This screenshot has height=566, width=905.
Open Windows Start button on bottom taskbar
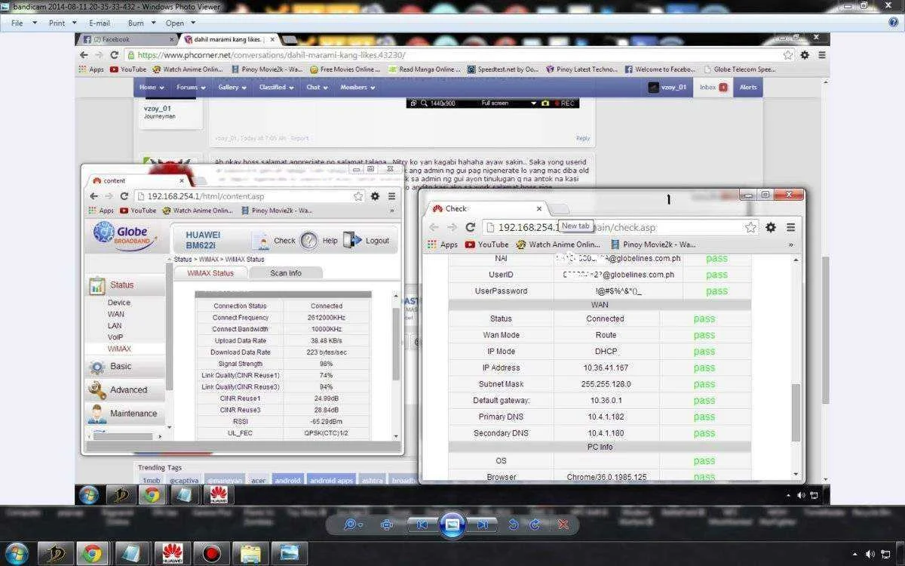click(x=16, y=553)
